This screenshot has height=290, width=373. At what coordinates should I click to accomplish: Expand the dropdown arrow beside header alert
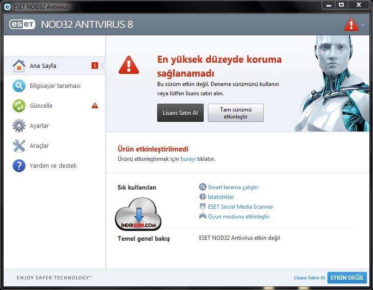(363, 25)
